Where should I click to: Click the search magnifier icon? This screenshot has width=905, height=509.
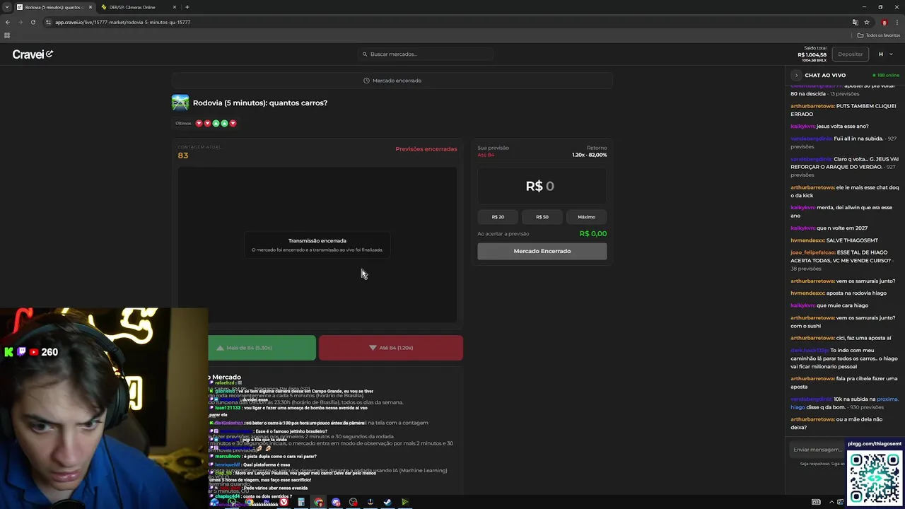365,54
